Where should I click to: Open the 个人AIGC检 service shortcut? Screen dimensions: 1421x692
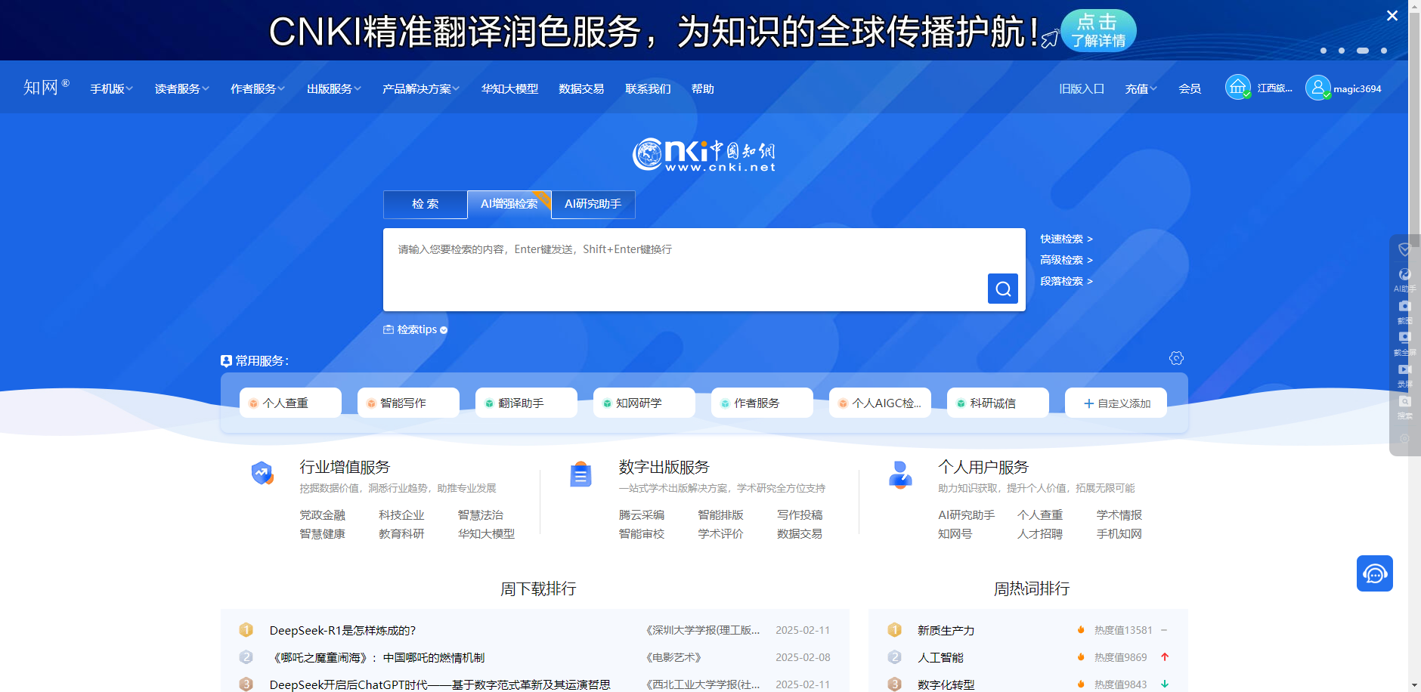coord(880,403)
